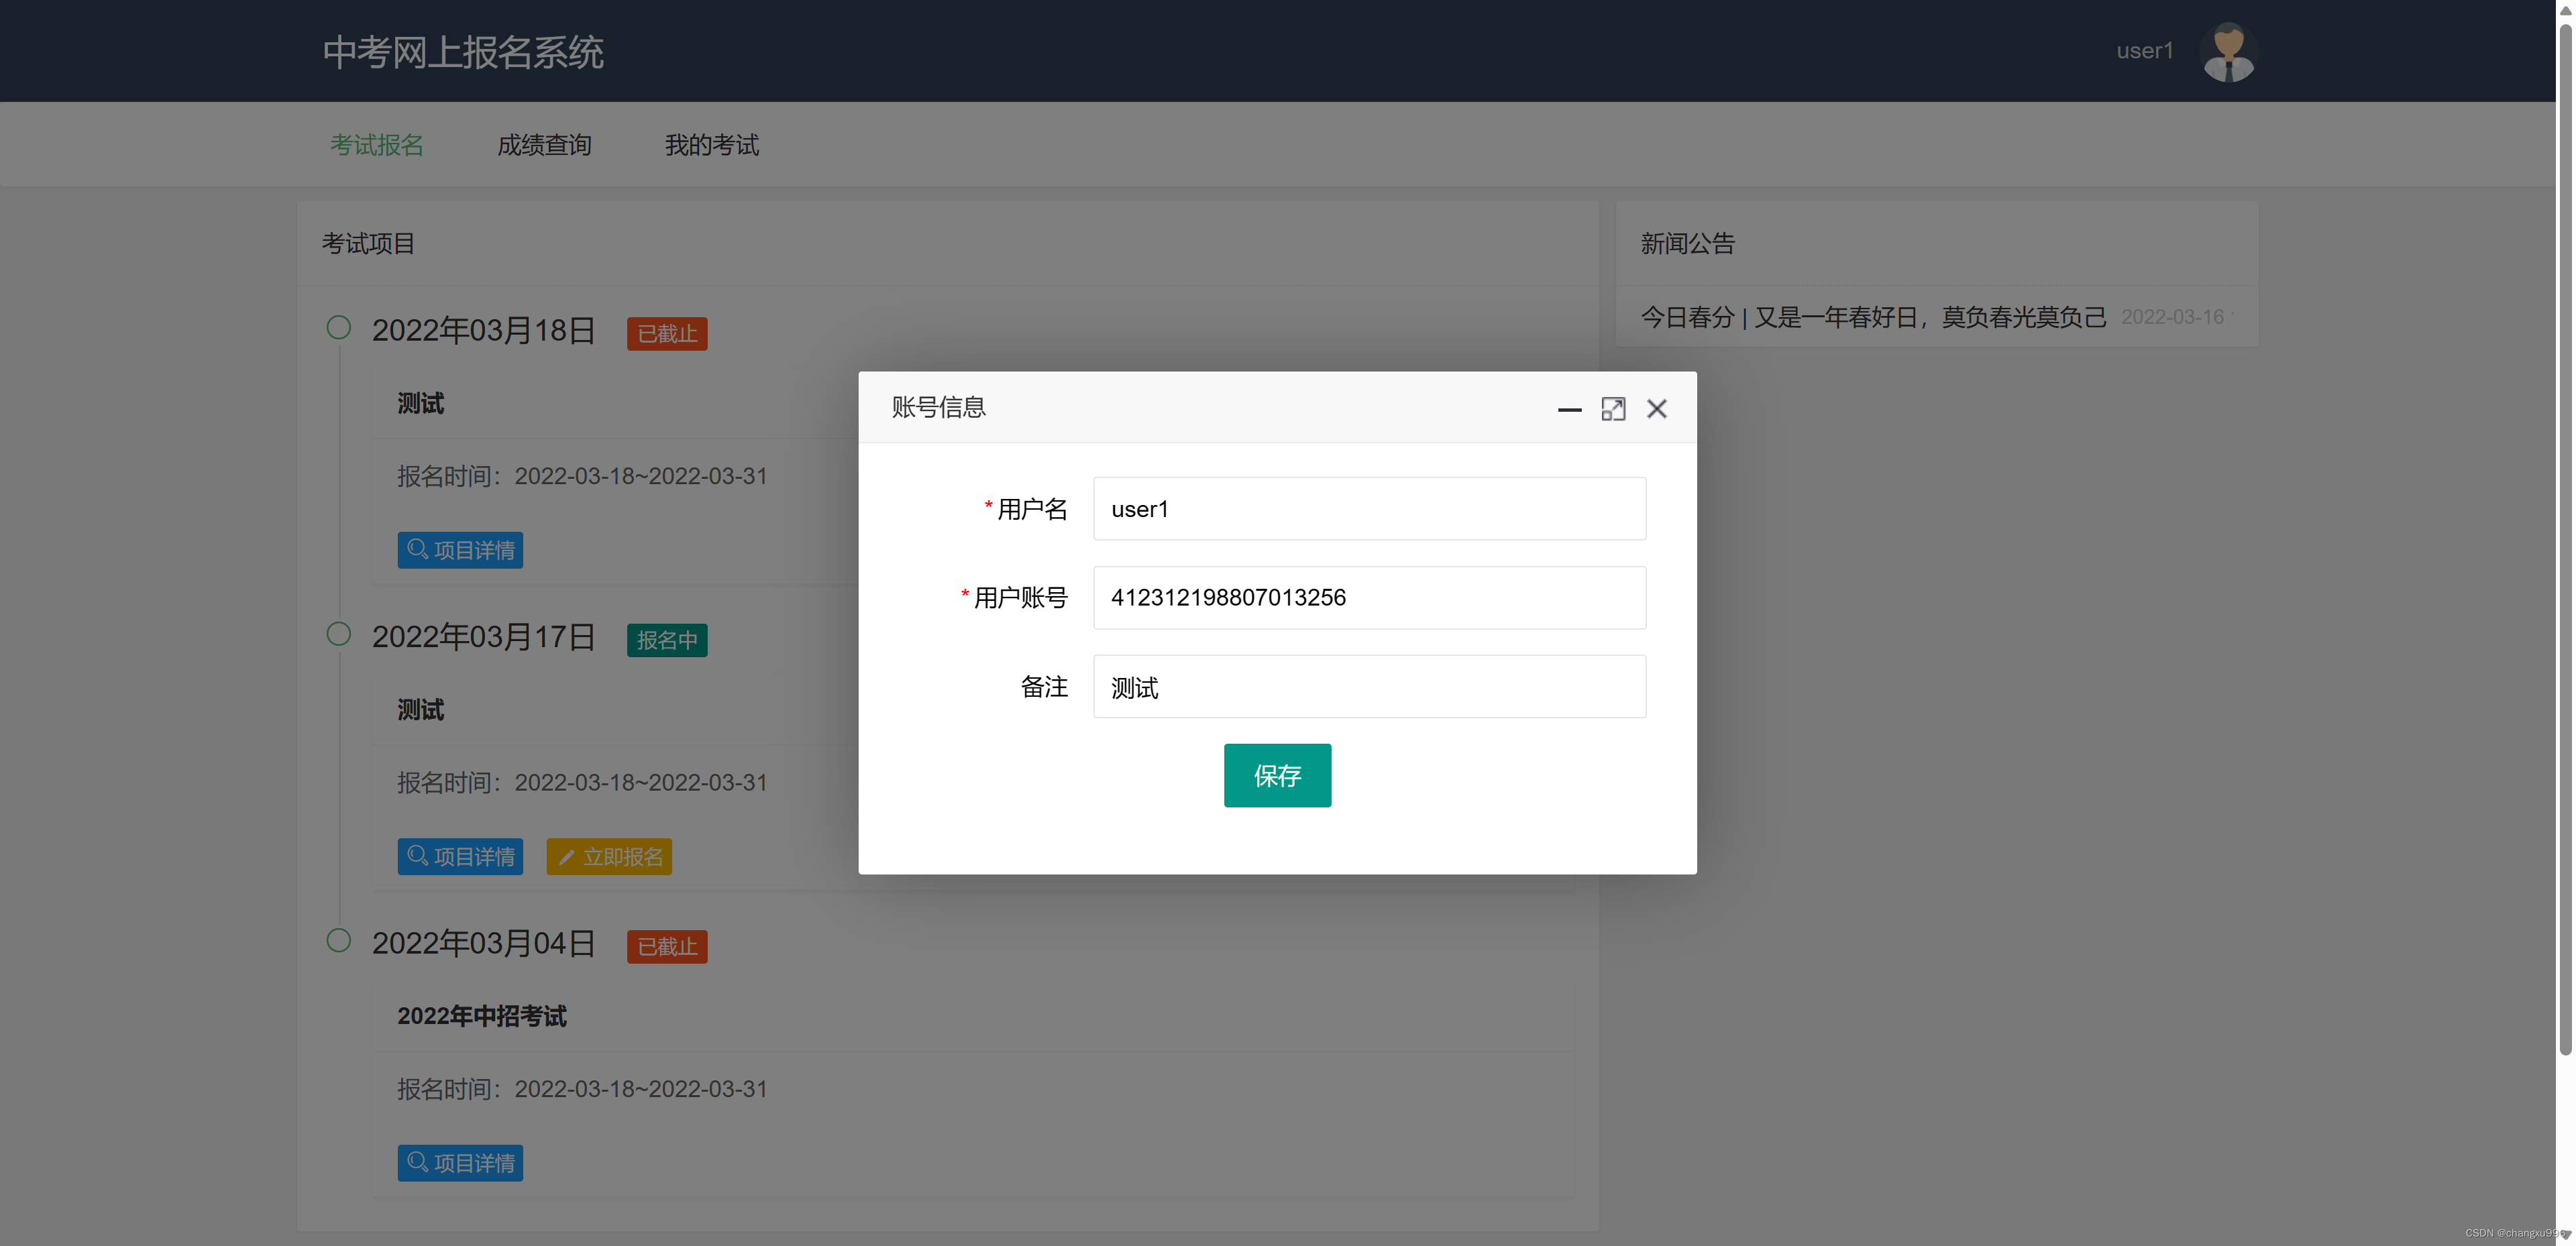Click the 备注 text field
The width and height of the screenshot is (2576, 1246).
pos(1369,687)
